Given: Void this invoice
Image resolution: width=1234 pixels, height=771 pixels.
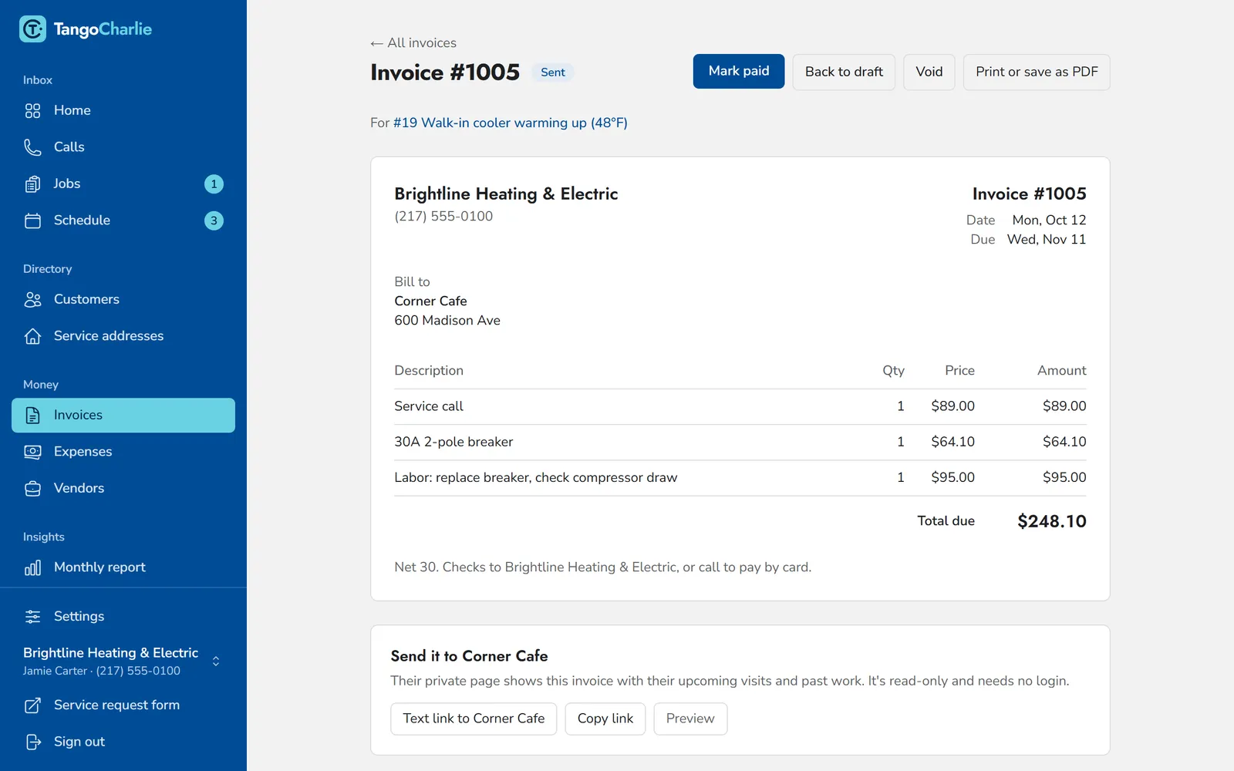Looking at the screenshot, I should pyautogui.click(x=929, y=72).
